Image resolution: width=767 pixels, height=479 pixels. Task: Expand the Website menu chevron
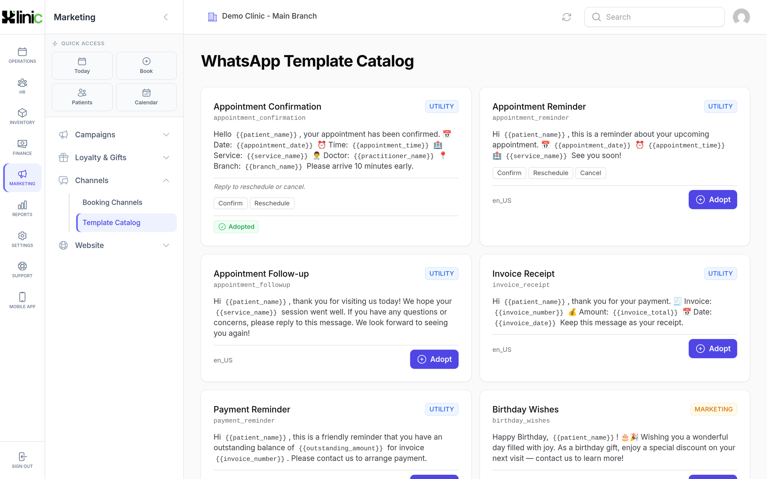(166, 245)
